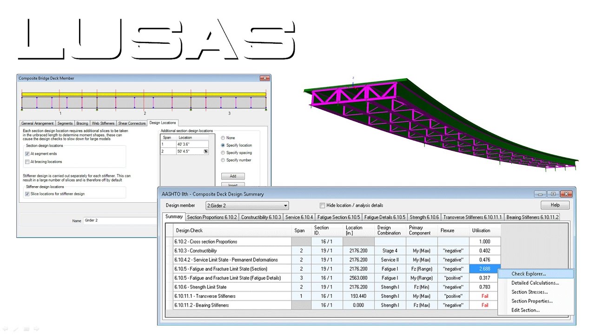This screenshot has height=335, width=595.
Task: Switch to the Service 6.10.4 tab
Action: 299,217
